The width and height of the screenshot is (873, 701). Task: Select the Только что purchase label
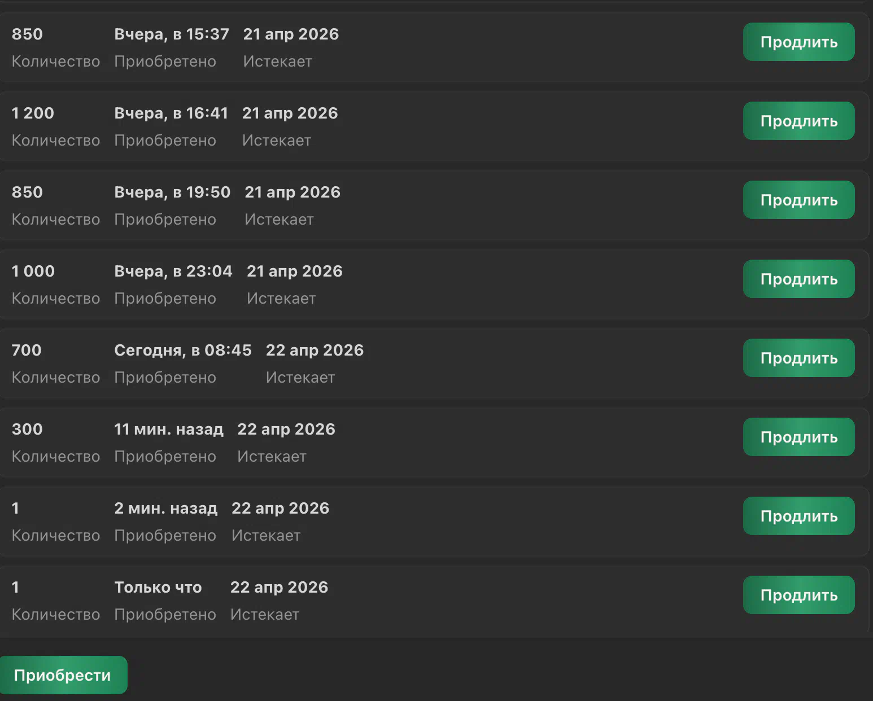tap(158, 588)
